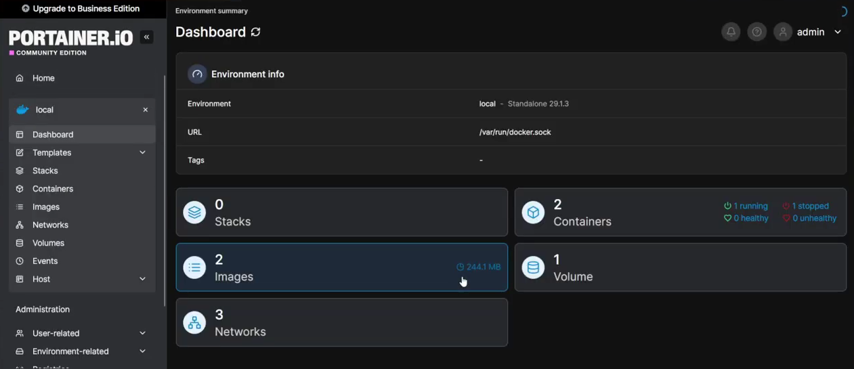Click the help question mark icon

[x=756, y=32]
